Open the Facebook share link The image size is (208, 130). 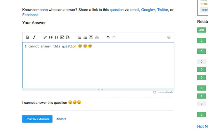pyautogui.click(x=31, y=15)
